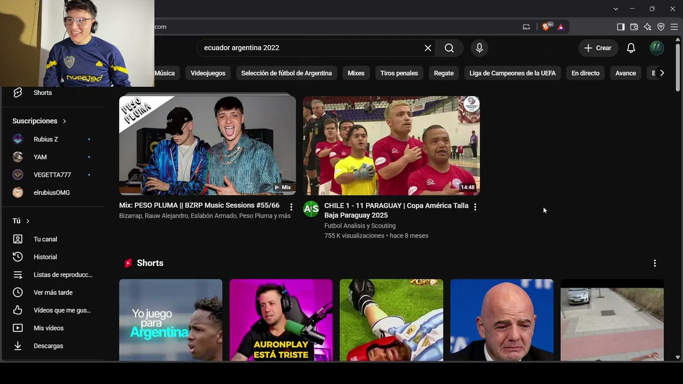Open the 'AURONPLAY ESTÁ TRISTE' short
The height and width of the screenshot is (384, 683).
tap(281, 320)
